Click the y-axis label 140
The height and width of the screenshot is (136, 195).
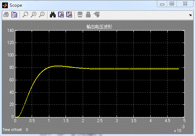click(10, 31)
